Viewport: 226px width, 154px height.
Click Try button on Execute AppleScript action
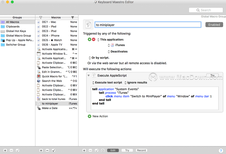click(212, 75)
